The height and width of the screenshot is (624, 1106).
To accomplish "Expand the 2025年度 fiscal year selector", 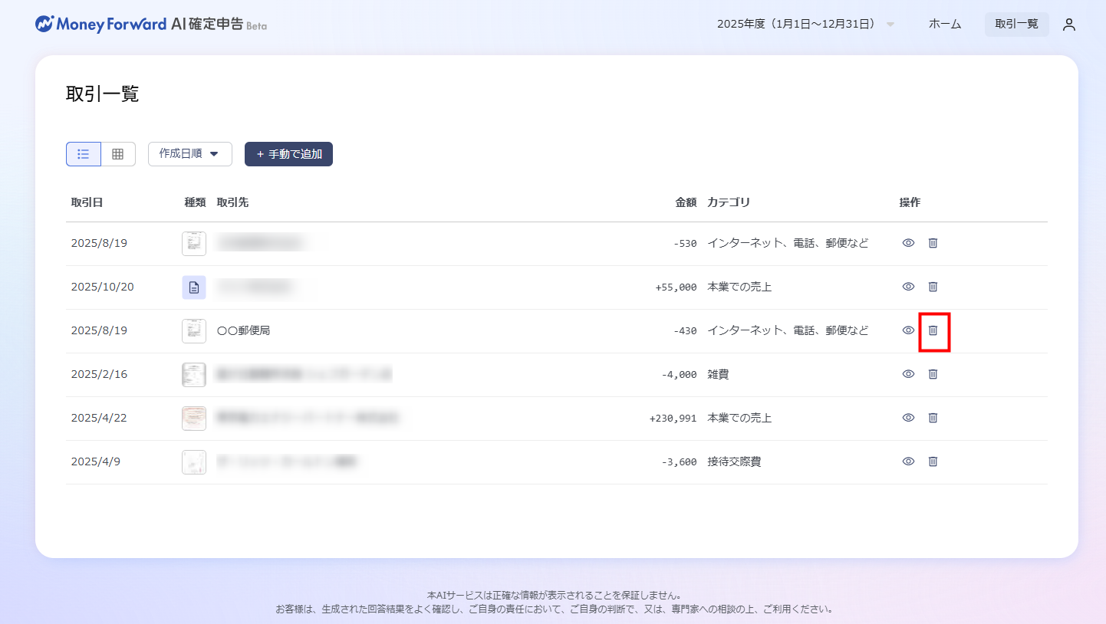I will tap(805, 25).
